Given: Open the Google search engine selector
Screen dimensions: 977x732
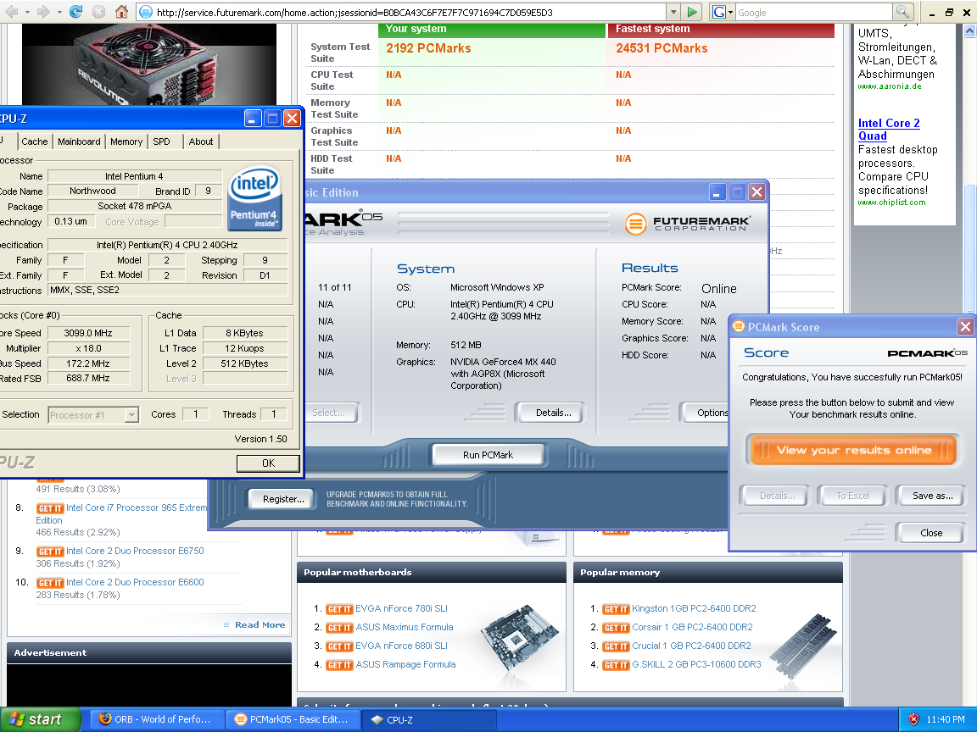Looking at the screenshot, I should click(x=723, y=12).
